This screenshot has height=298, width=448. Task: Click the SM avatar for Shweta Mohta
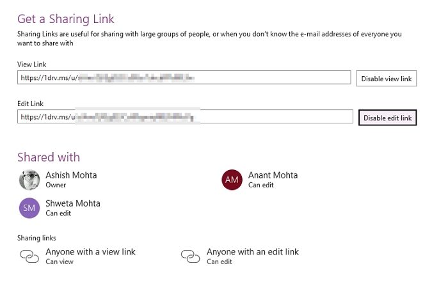29,208
